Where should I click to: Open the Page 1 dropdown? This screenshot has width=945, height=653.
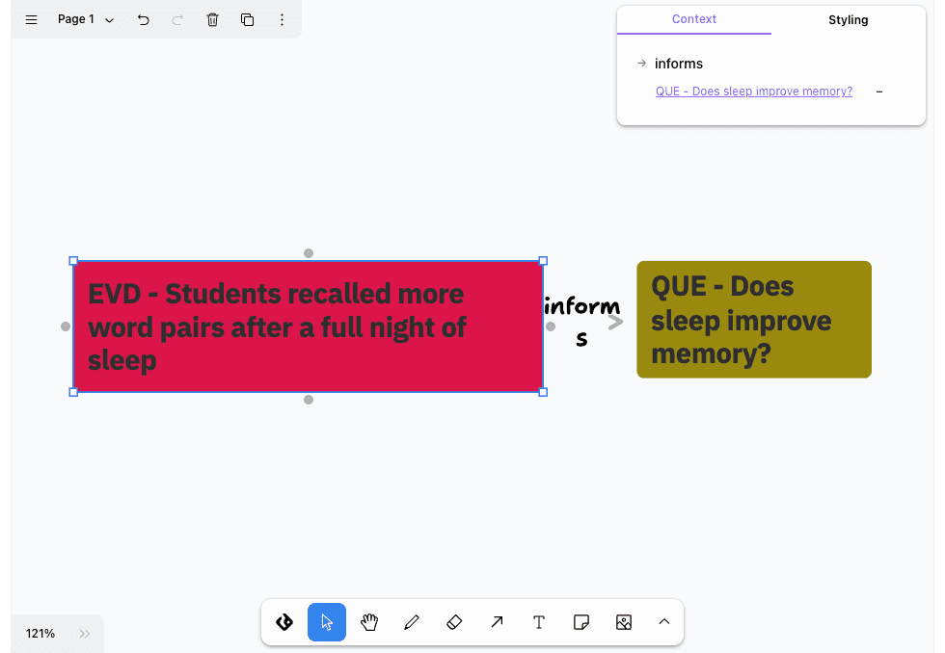[86, 20]
